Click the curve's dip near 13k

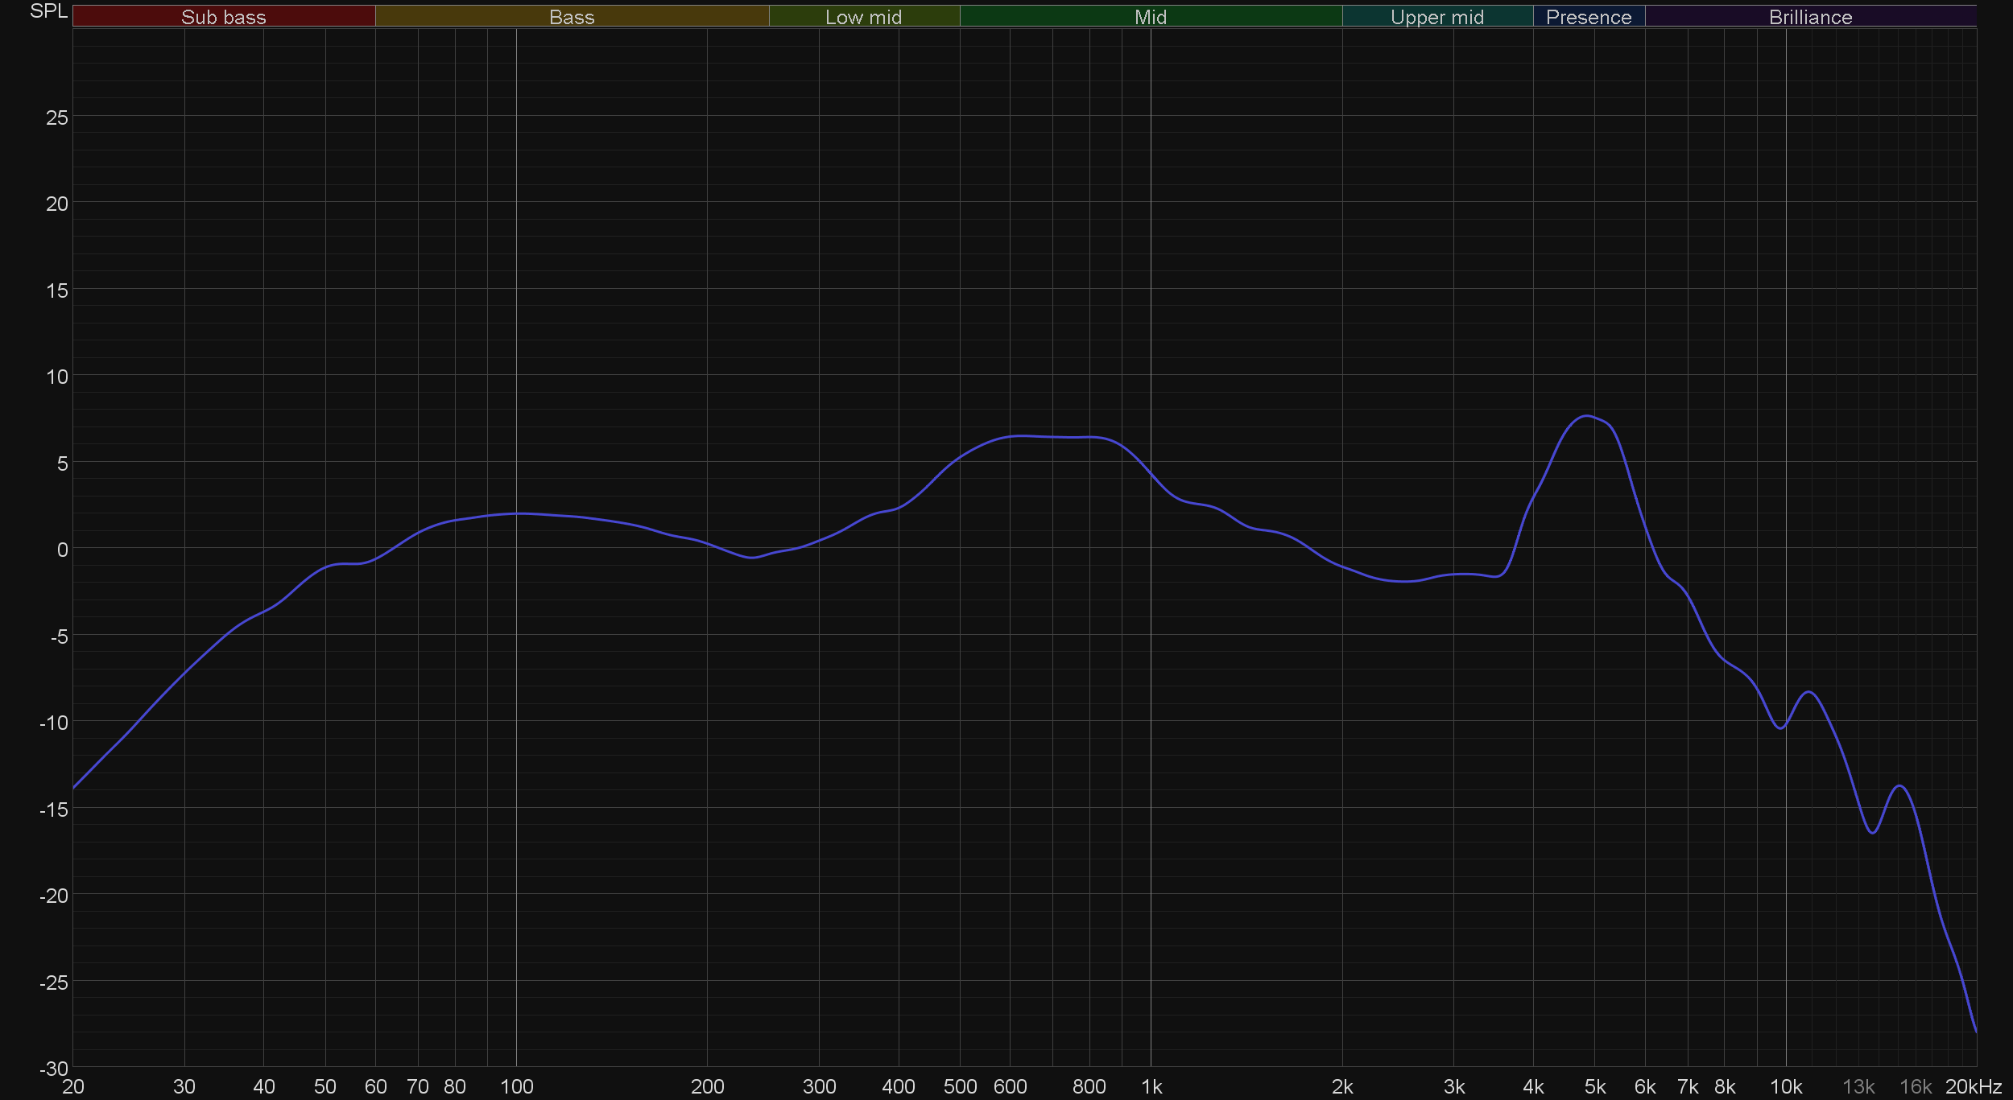1873,832
